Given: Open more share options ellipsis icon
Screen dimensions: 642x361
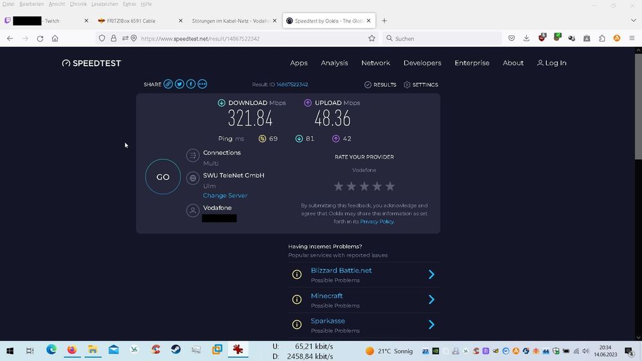Looking at the screenshot, I should tap(202, 84).
